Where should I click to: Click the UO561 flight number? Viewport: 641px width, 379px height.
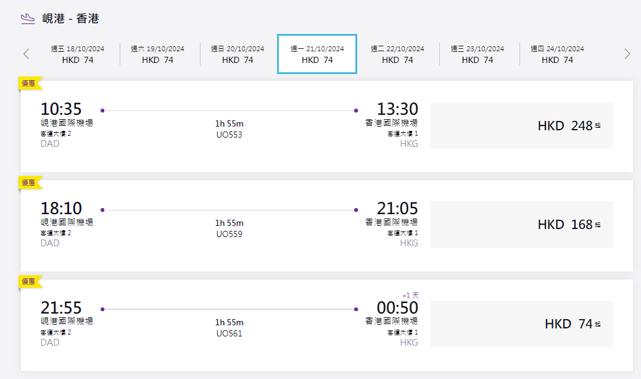point(230,333)
